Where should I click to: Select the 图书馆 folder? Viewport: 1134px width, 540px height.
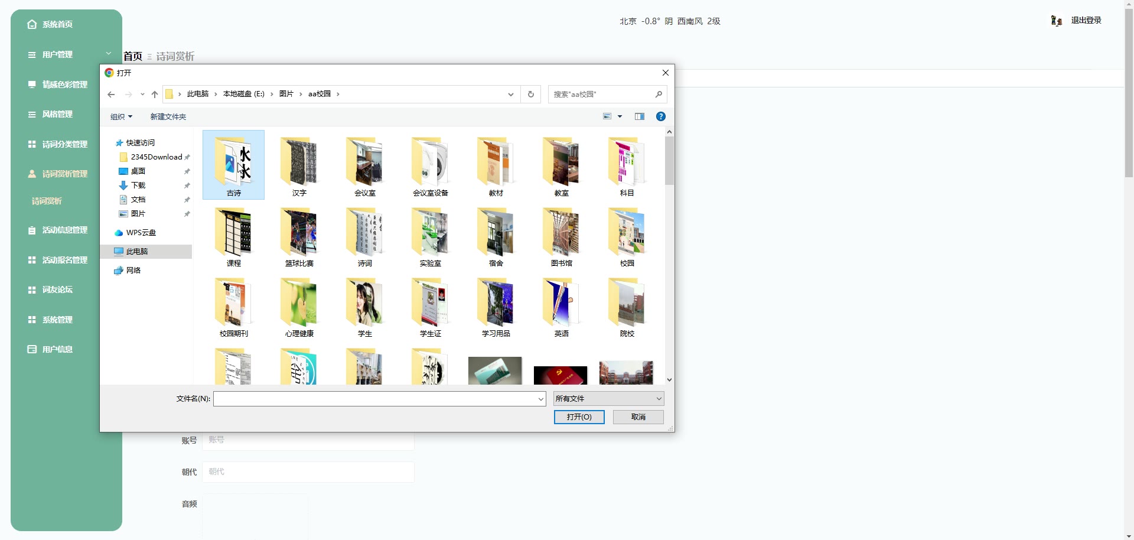pos(561,235)
